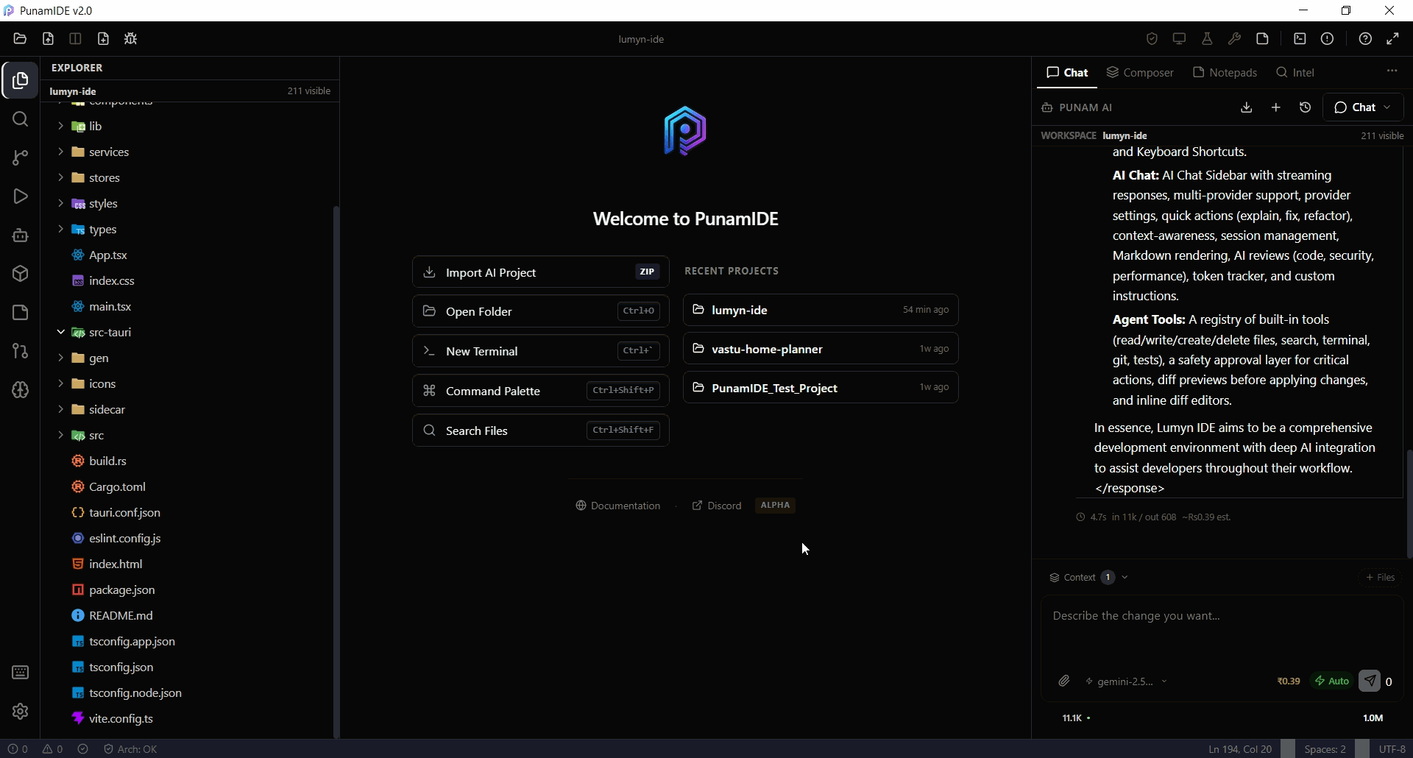The width and height of the screenshot is (1413, 758).
Task: Open the bug debug icon in toolbar
Action: click(131, 39)
